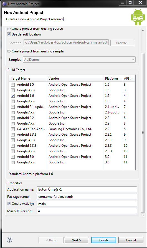Uncheck Use default location checkbox
The height and width of the screenshot is (248, 147).
coord(9,34)
